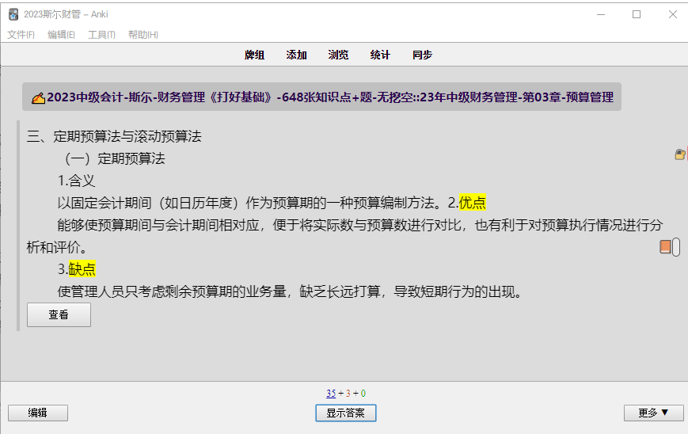
Task: Click the orange book icon at right edge
Action: point(665,246)
